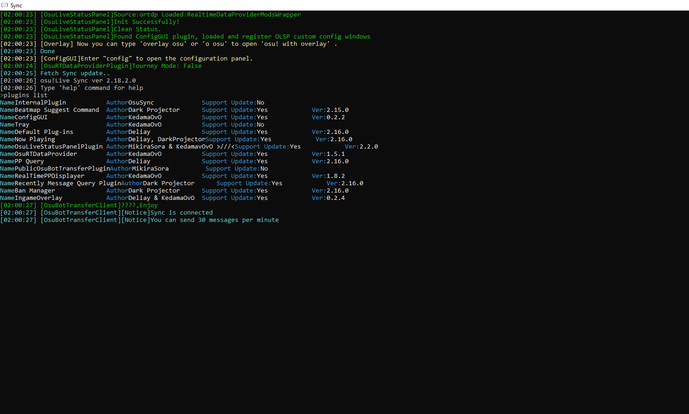Click 'Support Update:Yes' on IngameOverlay row
The height and width of the screenshot is (414, 689).
pyautogui.click(x=235, y=198)
